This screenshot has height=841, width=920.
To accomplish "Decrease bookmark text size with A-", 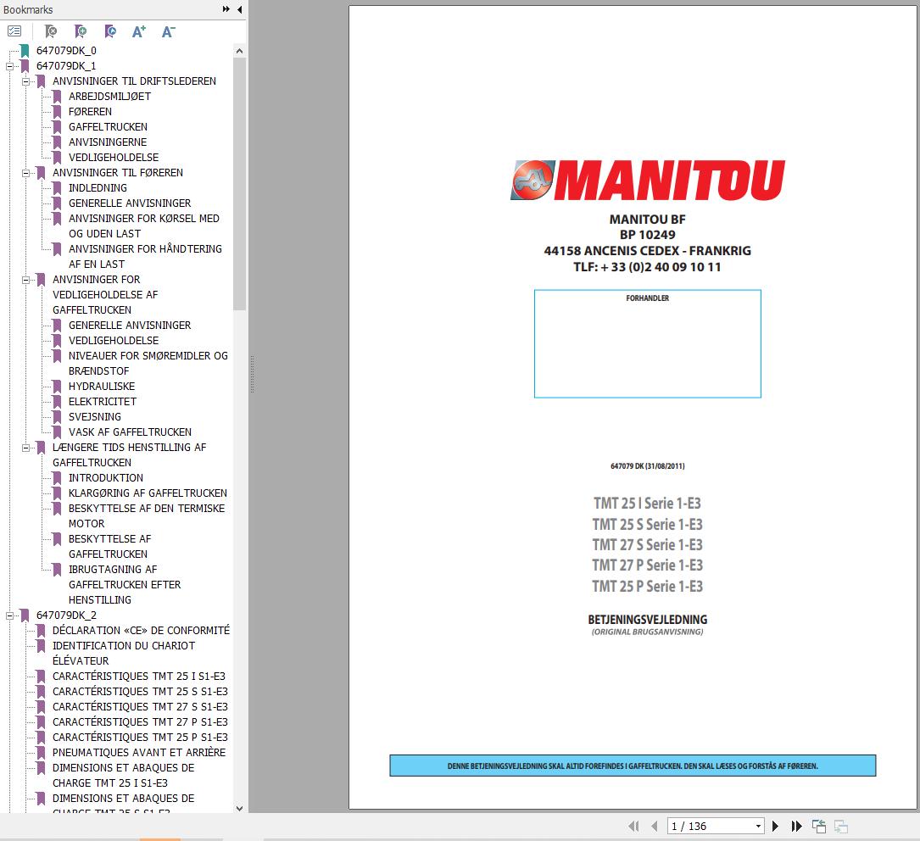I will [169, 31].
